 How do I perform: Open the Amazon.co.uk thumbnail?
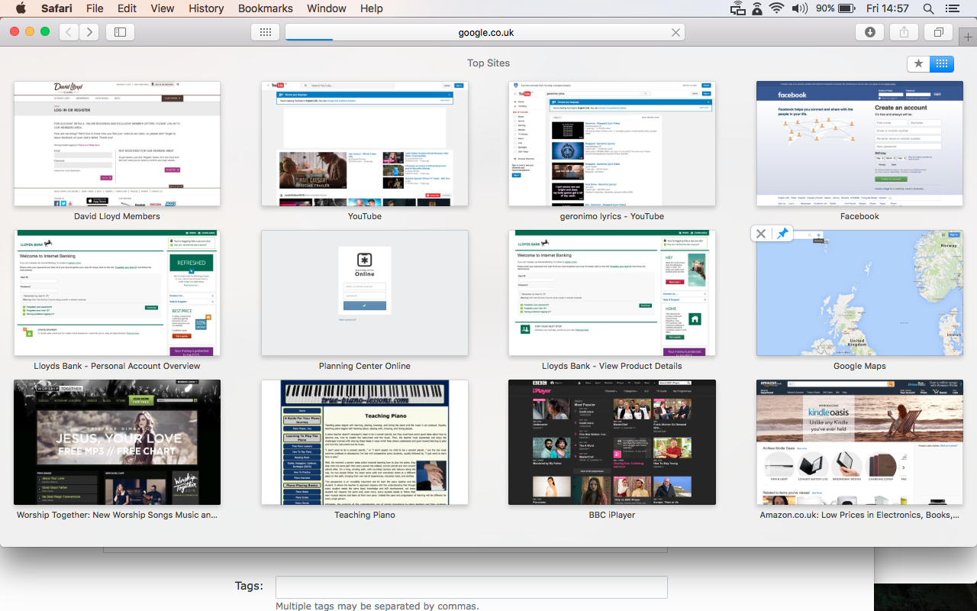859,442
